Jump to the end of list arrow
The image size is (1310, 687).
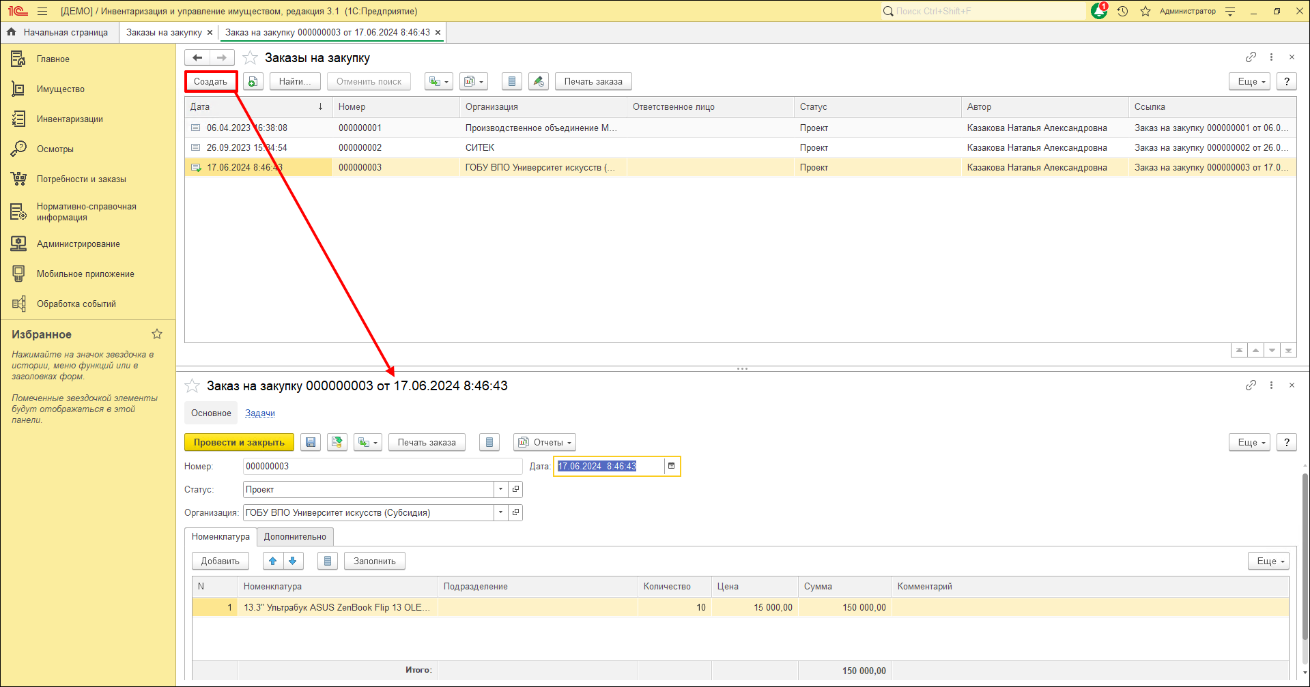(1288, 350)
